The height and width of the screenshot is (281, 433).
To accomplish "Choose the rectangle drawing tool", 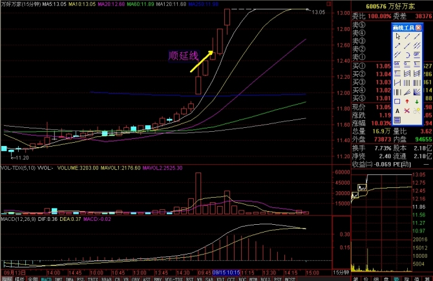I will [x=397, y=101].
